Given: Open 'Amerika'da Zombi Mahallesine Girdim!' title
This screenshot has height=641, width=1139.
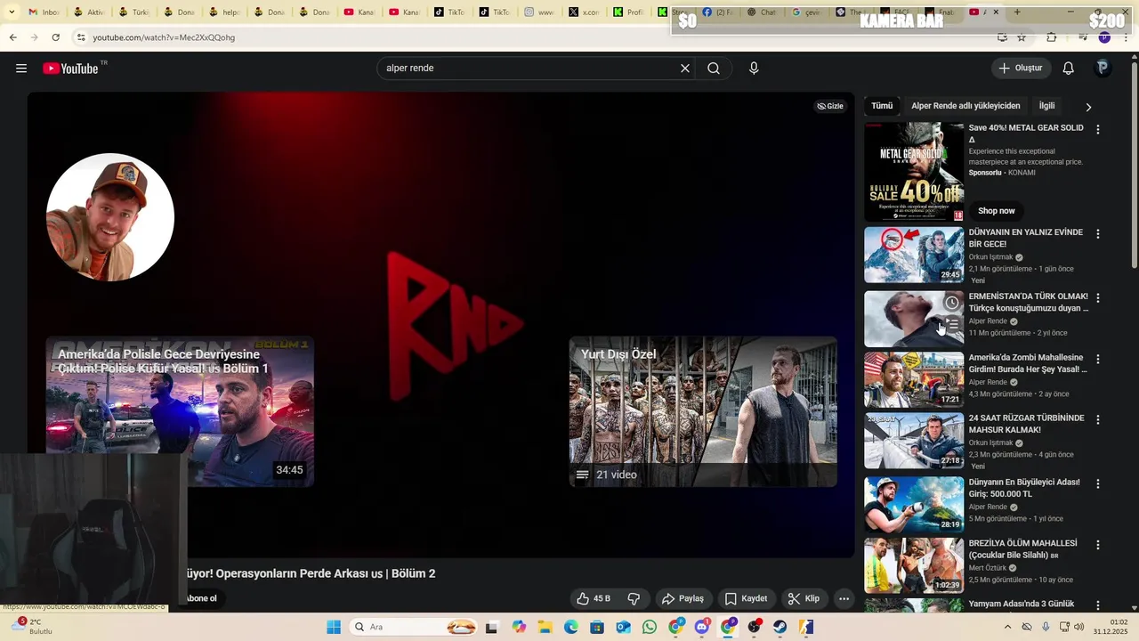Looking at the screenshot, I should pyautogui.click(x=1028, y=363).
